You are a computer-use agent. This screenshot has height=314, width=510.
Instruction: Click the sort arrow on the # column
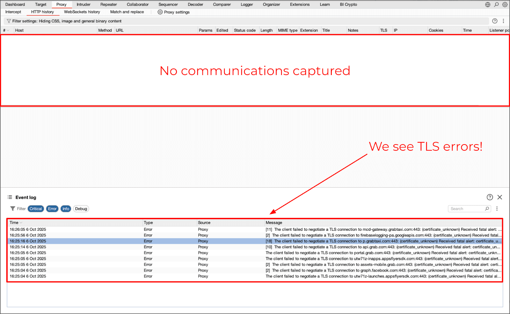(7, 30)
